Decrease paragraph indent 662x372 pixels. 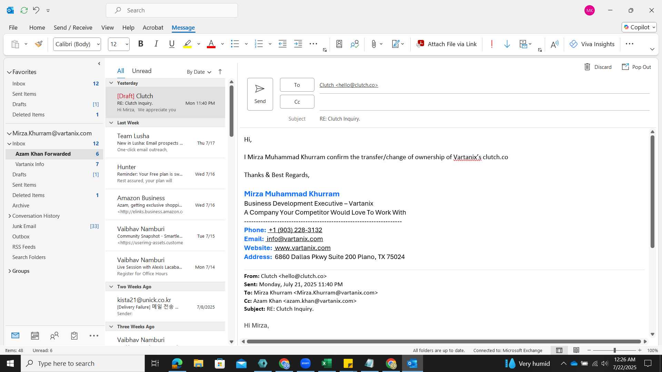(x=282, y=44)
